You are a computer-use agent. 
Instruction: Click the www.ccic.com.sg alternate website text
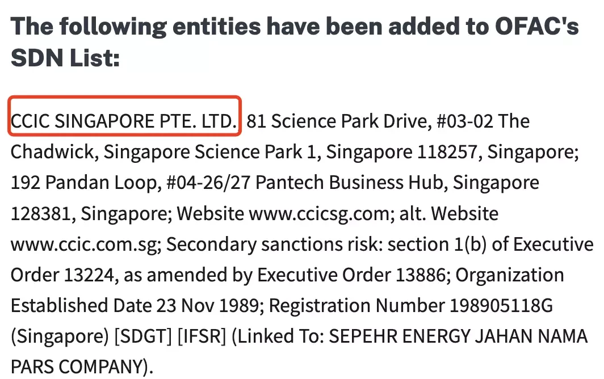86,245
